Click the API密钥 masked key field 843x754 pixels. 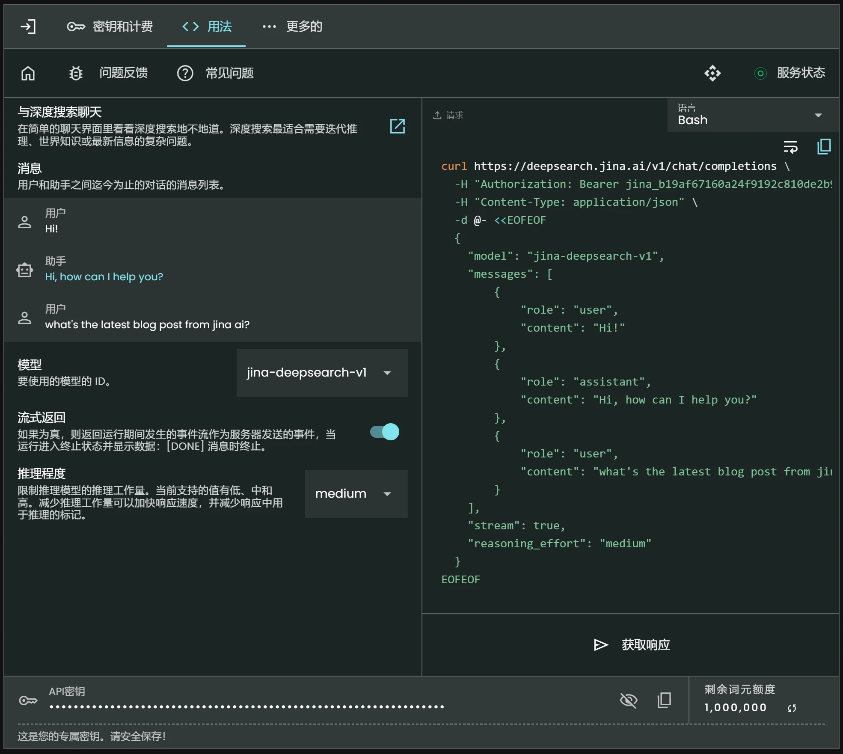pos(247,707)
